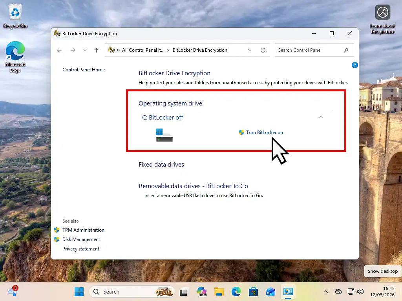Click the shield icon beside Disk Management
This screenshot has width=402, height=301.
[x=57, y=239]
